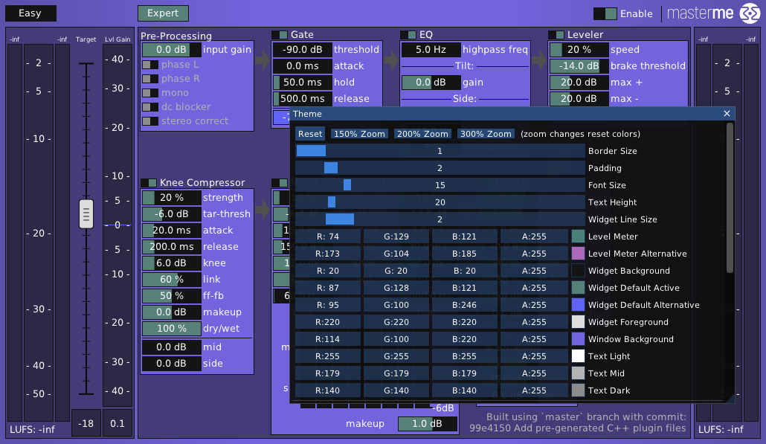Click the Theme window vertical scrollbar
This screenshot has width=766, height=444.
pos(730,197)
